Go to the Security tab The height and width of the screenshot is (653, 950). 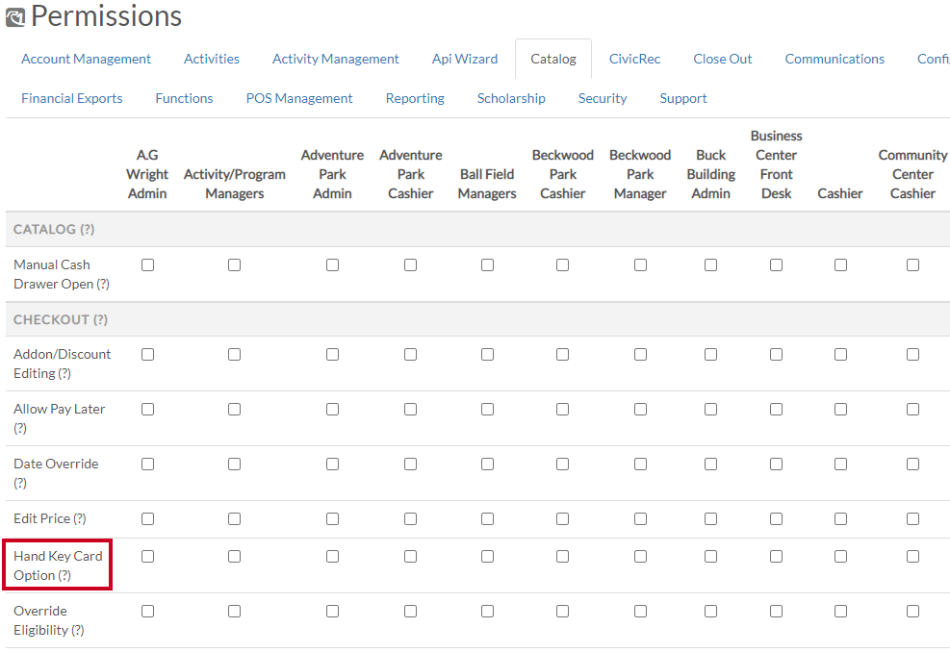[603, 98]
